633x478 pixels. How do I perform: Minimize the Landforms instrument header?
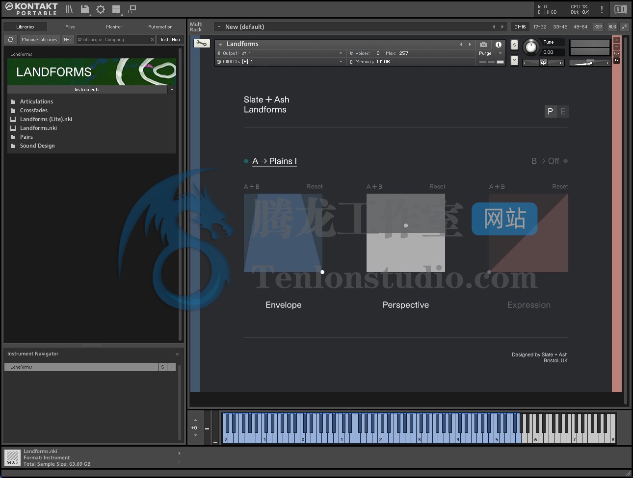(617, 47)
